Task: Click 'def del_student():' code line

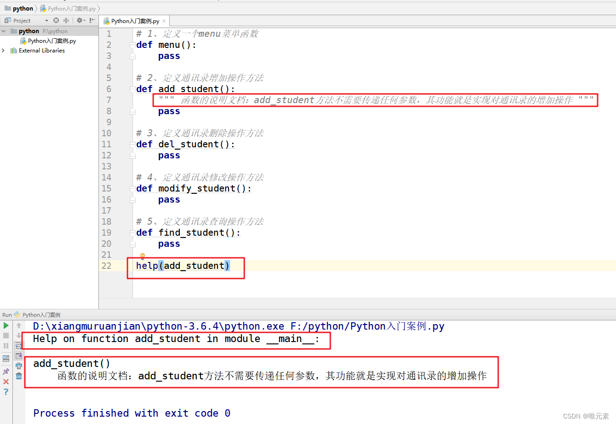Action: tap(185, 144)
